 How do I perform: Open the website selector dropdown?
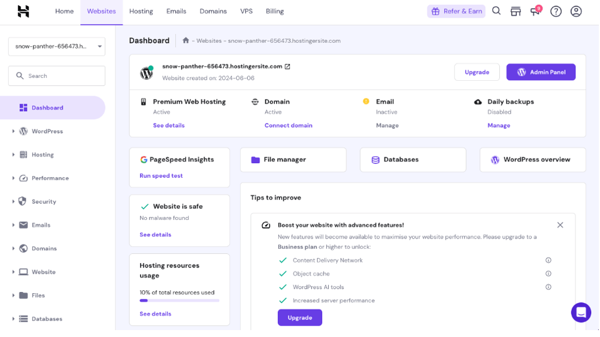pyautogui.click(x=57, y=46)
